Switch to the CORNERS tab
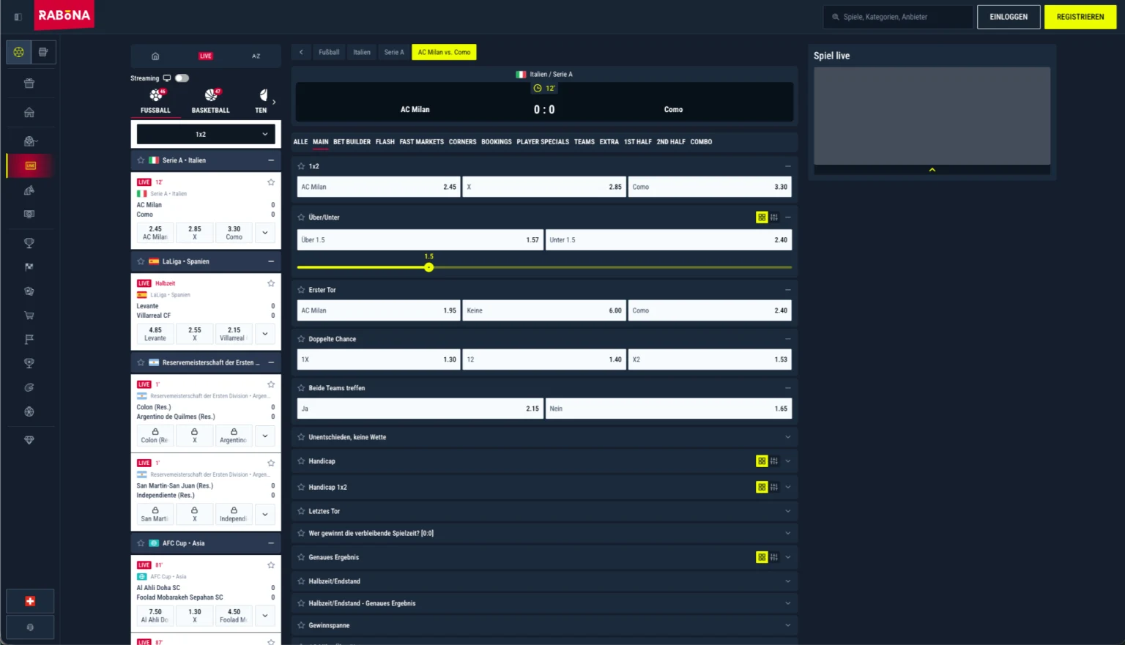This screenshot has width=1125, height=645. [x=462, y=142]
